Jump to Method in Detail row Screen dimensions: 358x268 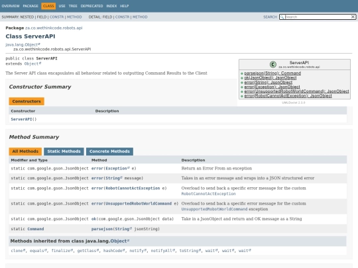tap(140, 17)
